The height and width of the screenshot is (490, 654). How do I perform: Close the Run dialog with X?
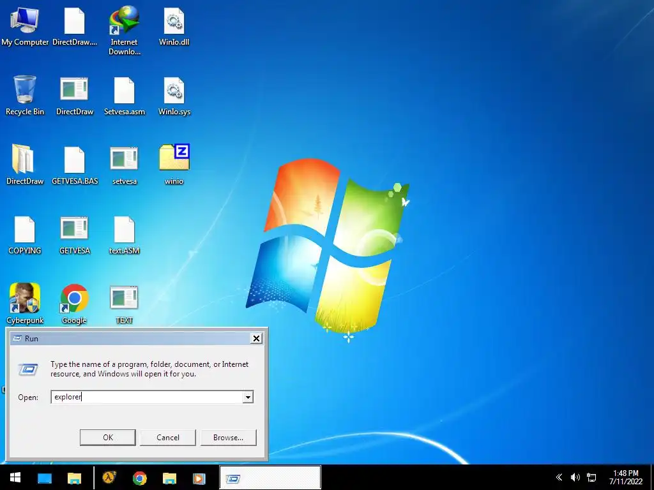tap(257, 338)
